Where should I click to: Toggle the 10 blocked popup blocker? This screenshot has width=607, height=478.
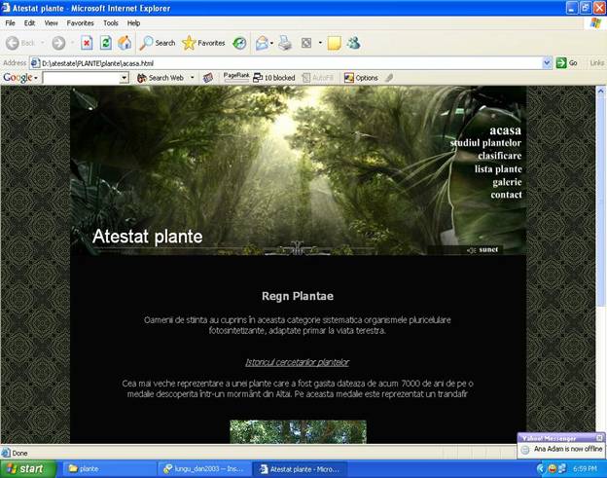[x=274, y=78]
